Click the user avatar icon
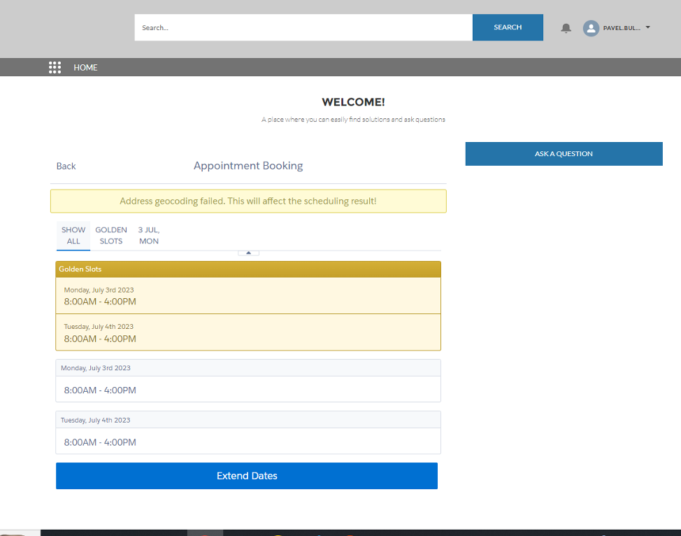The height and width of the screenshot is (536, 681). 591,28
